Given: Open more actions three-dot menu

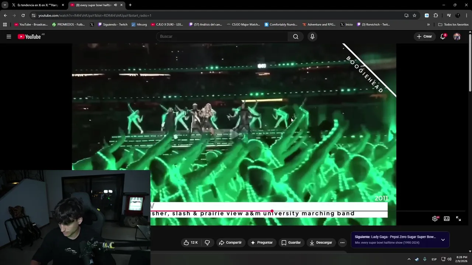Looking at the screenshot, I should (x=342, y=243).
